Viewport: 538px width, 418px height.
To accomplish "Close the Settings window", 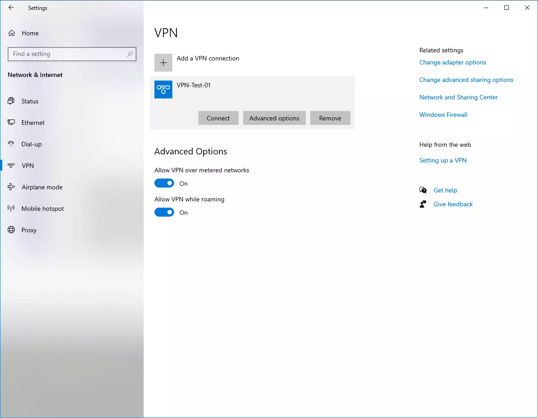I will [x=527, y=8].
